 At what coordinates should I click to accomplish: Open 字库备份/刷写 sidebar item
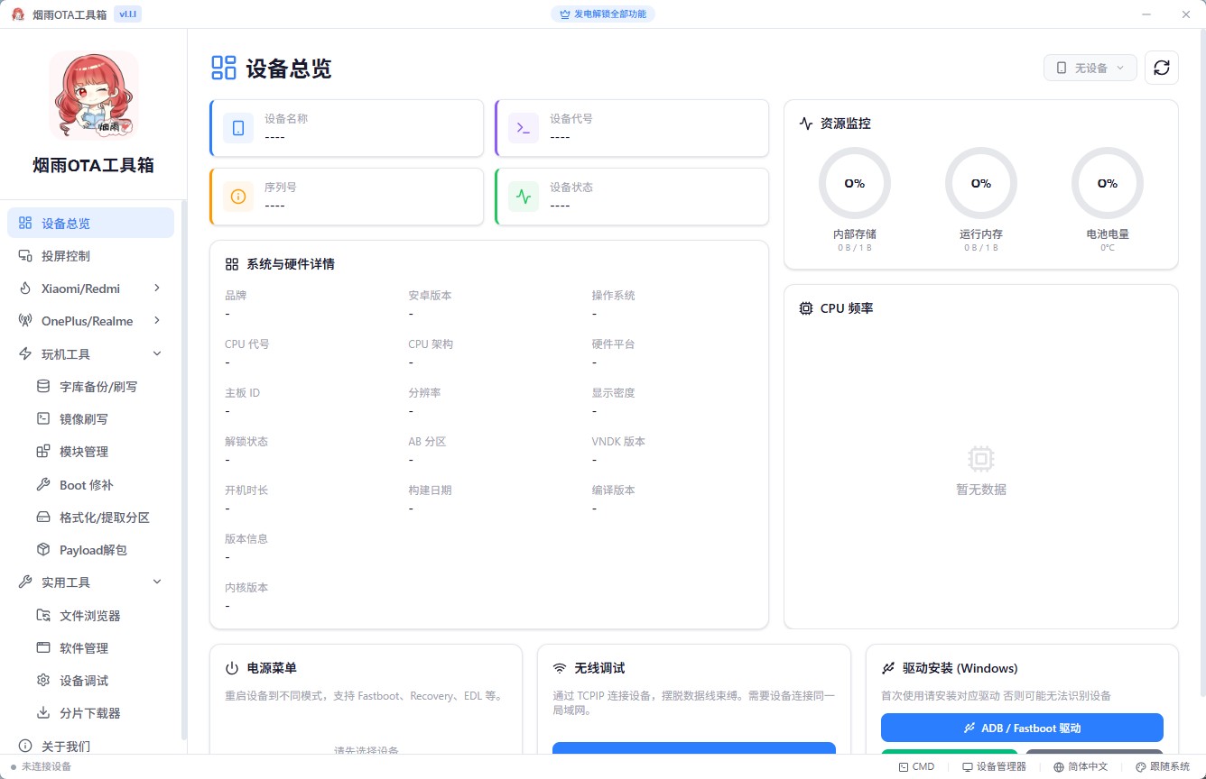(99, 387)
